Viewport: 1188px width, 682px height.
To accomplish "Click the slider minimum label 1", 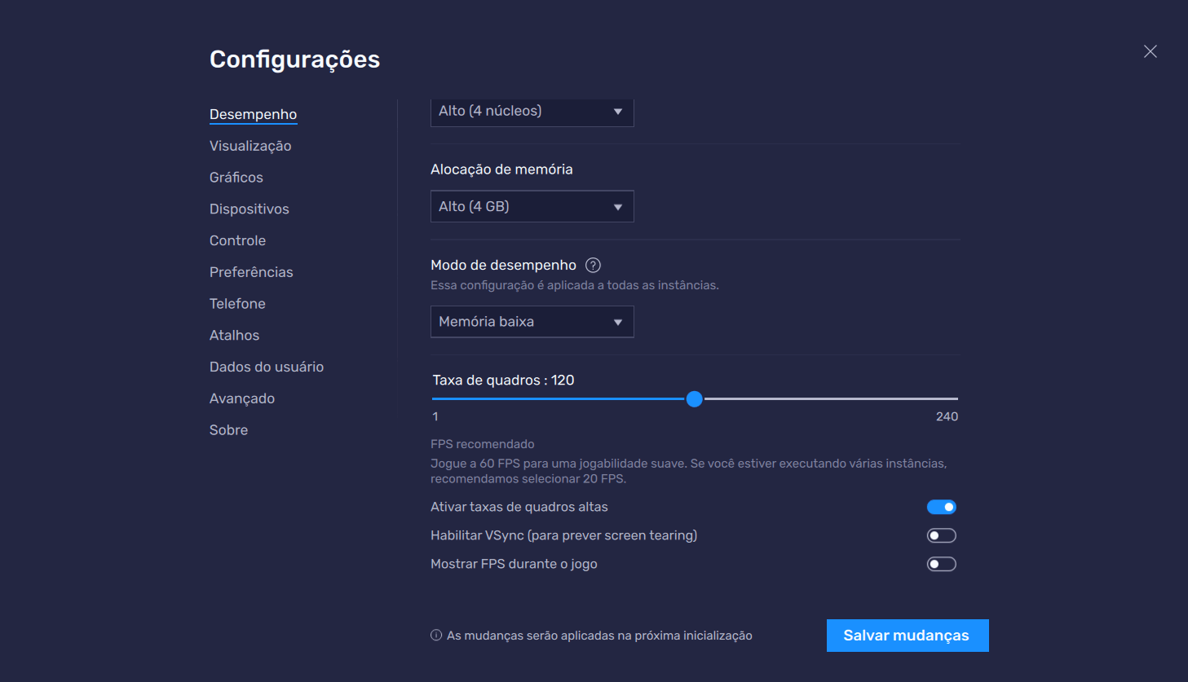I will pyautogui.click(x=435, y=416).
